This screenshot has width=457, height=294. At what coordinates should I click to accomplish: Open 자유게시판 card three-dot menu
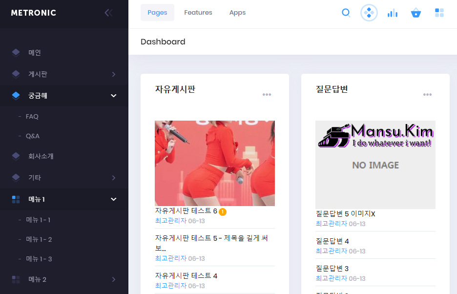pyautogui.click(x=267, y=95)
